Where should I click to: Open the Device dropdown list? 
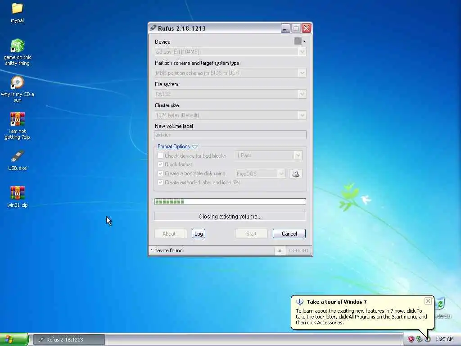[230, 52]
